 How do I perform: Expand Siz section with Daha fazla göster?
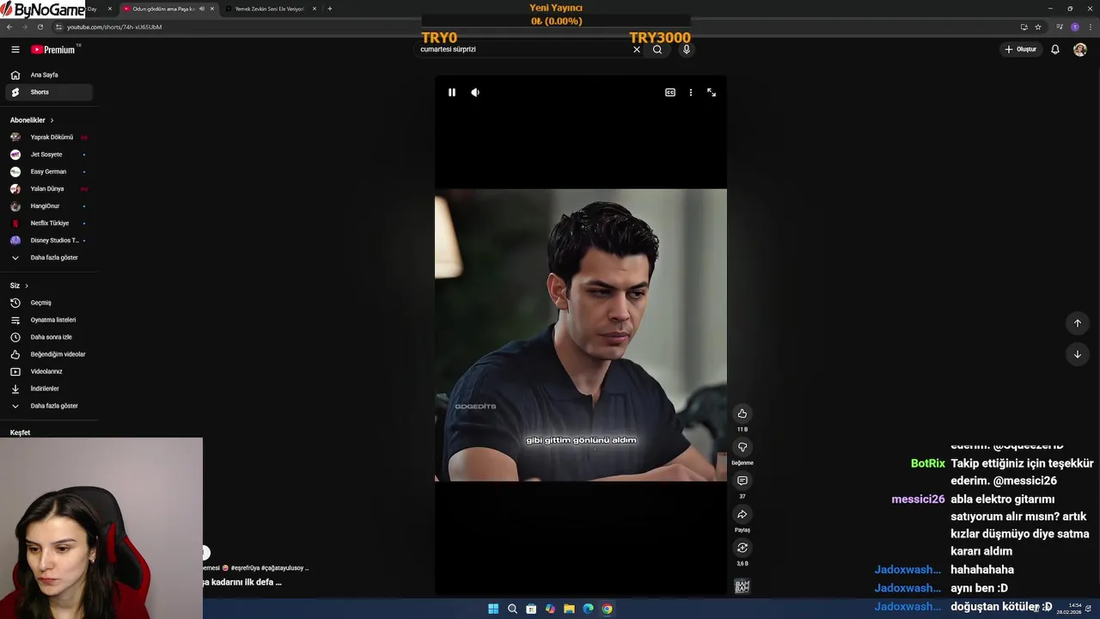[49, 406]
